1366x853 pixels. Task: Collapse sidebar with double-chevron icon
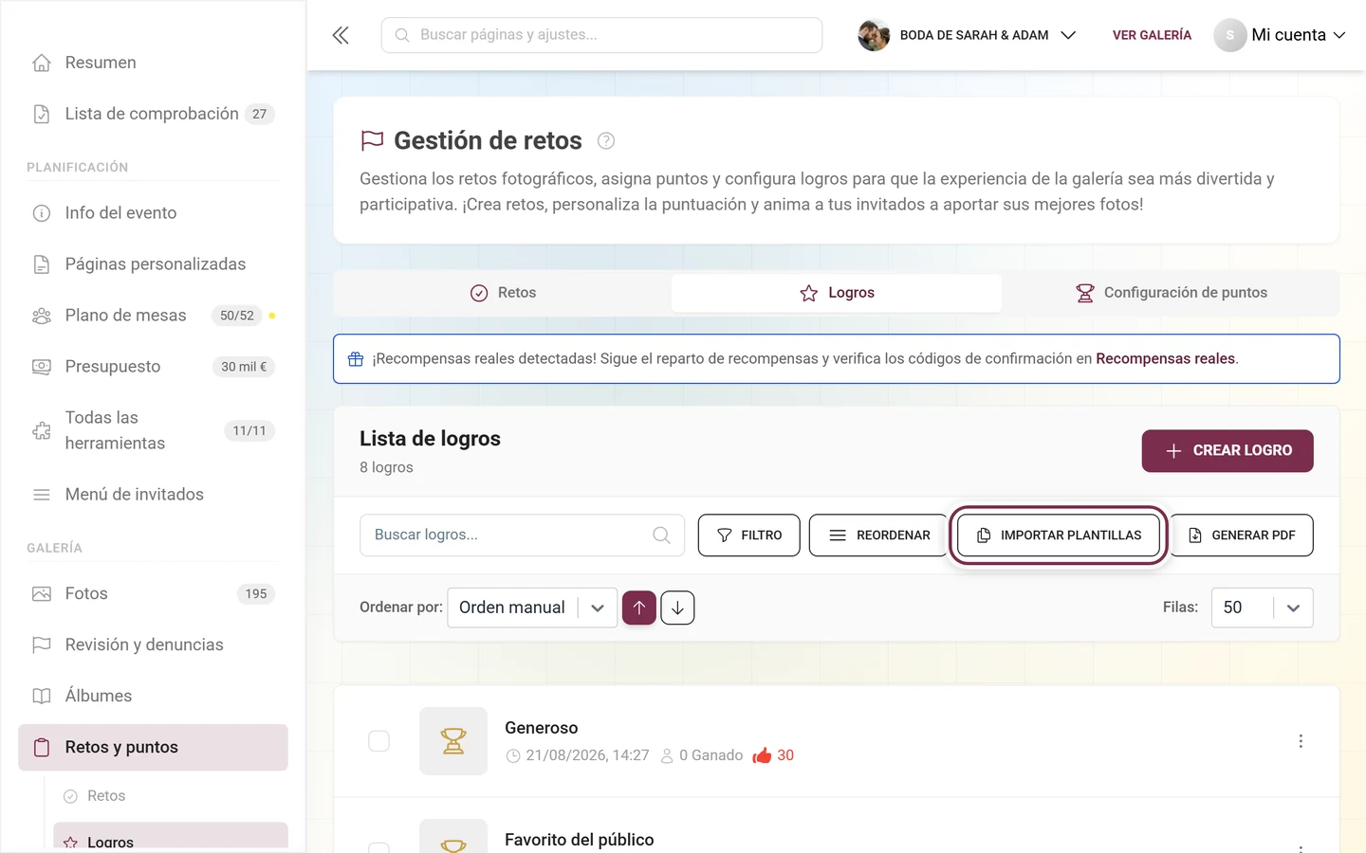341,35
